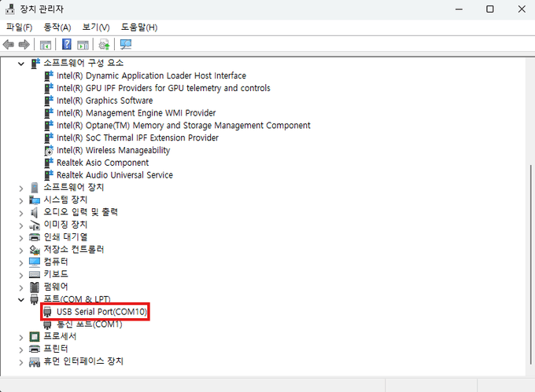Click the Intel(R) Wireless Manageability warning icon
This screenshot has height=392, width=535.
(49, 150)
